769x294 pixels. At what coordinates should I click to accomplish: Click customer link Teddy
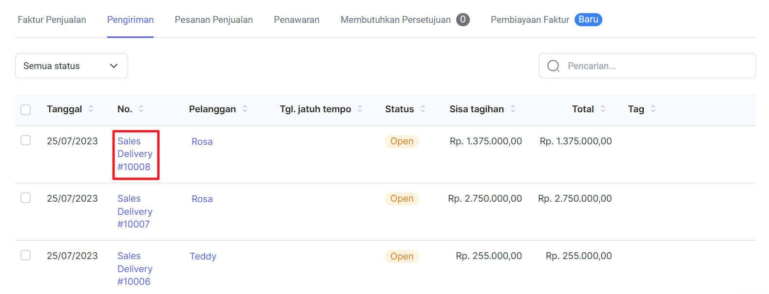(x=203, y=256)
